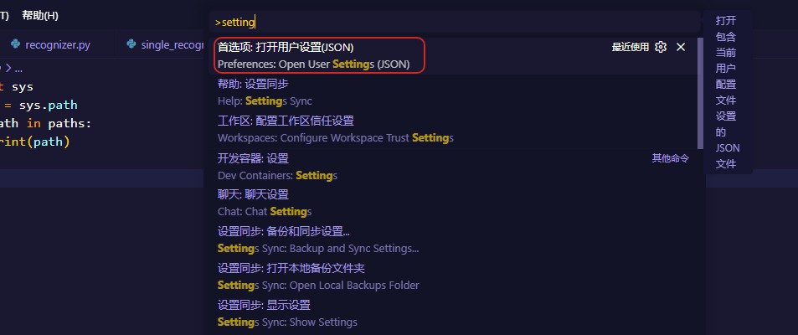Click the gear icon to configure keybinding
Screen dimensions: 798x335
[x=661, y=47]
